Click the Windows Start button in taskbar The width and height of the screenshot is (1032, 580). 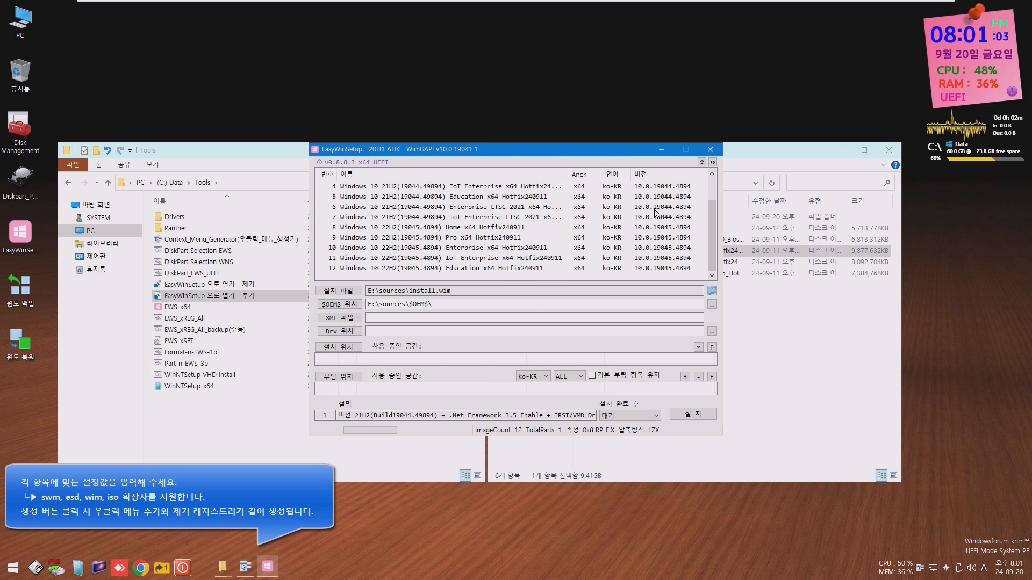pos(13,567)
